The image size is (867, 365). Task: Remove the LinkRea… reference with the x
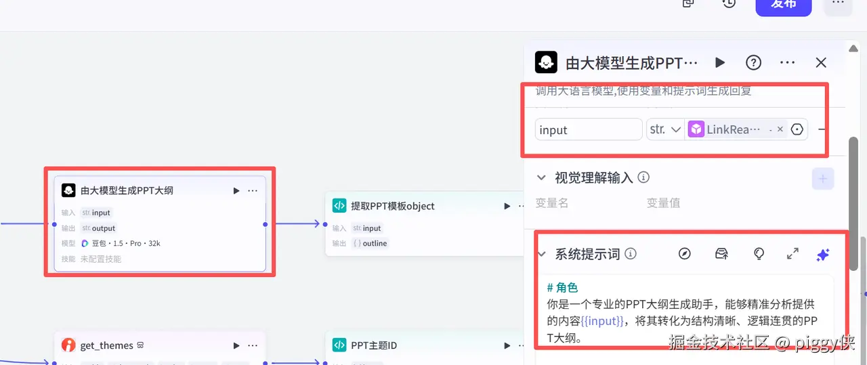780,129
